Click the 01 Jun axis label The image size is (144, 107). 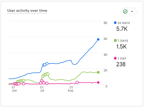[14, 89]
